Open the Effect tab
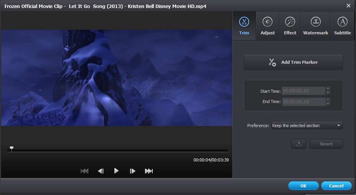The height and width of the screenshot is (195, 356). [290, 26]
